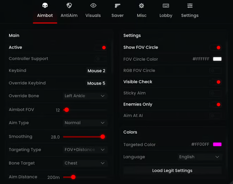This screenshot has height=184, width=233.
Task: Toggle the Active switch off
Action: [101, 48]
